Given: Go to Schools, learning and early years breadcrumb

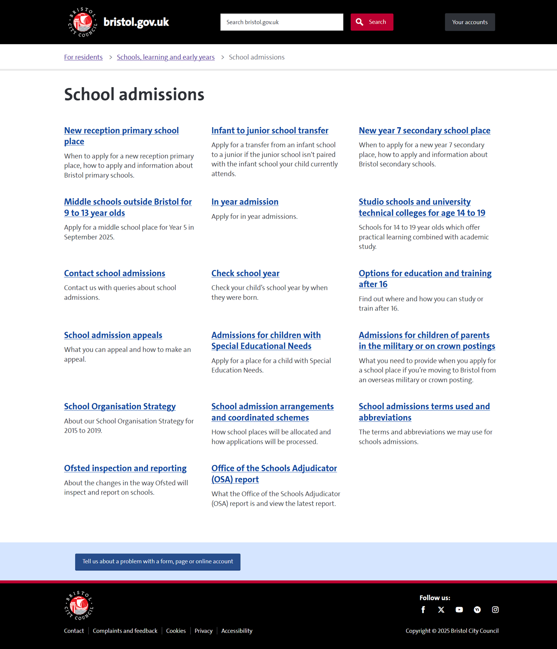Looking at the screenshot, I should point(166,57).
